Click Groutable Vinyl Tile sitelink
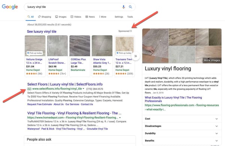 click(97, 129)
